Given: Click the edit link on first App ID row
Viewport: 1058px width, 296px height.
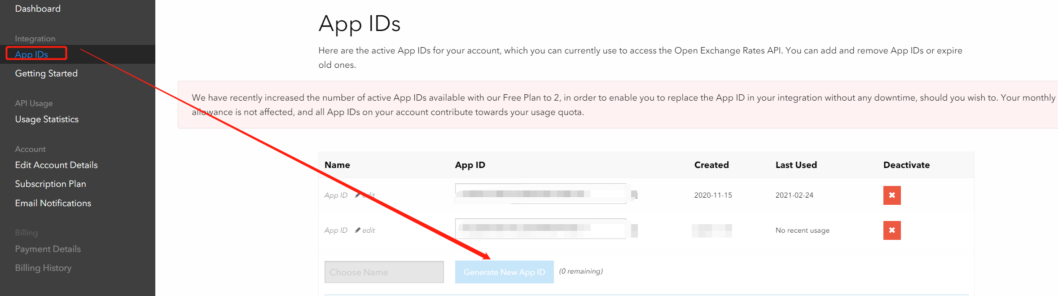Looking at the screenshot, I should pos(368,195).
